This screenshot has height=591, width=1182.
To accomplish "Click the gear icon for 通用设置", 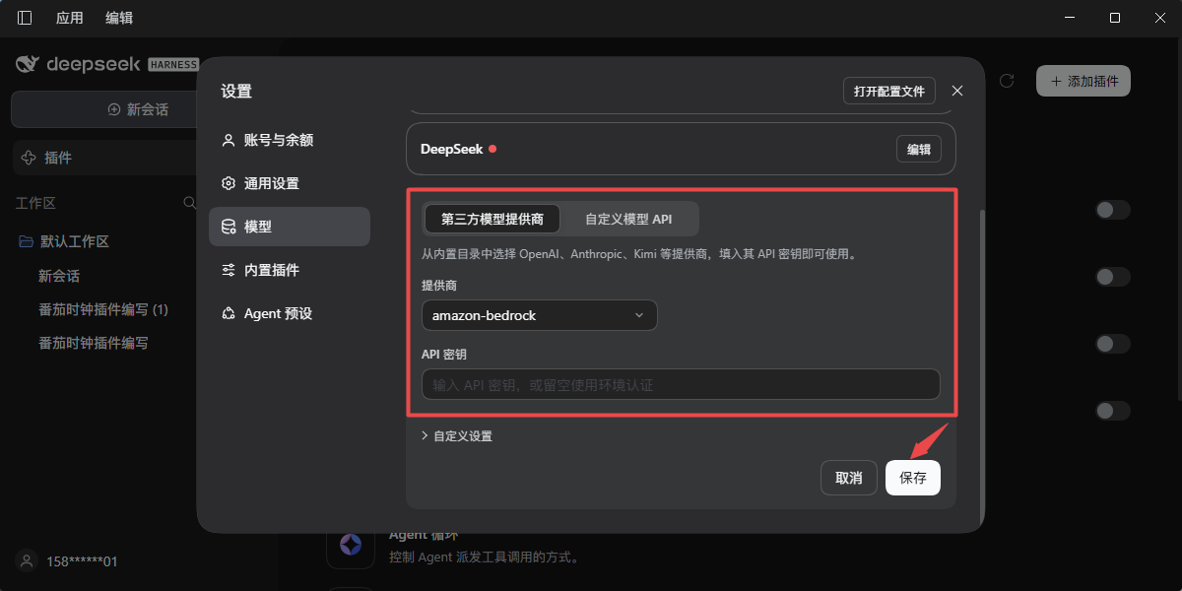I will click(x=229, y=183).
